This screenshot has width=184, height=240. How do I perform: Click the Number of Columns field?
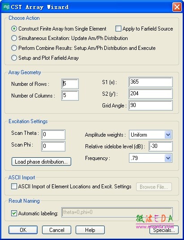(70, 96)
